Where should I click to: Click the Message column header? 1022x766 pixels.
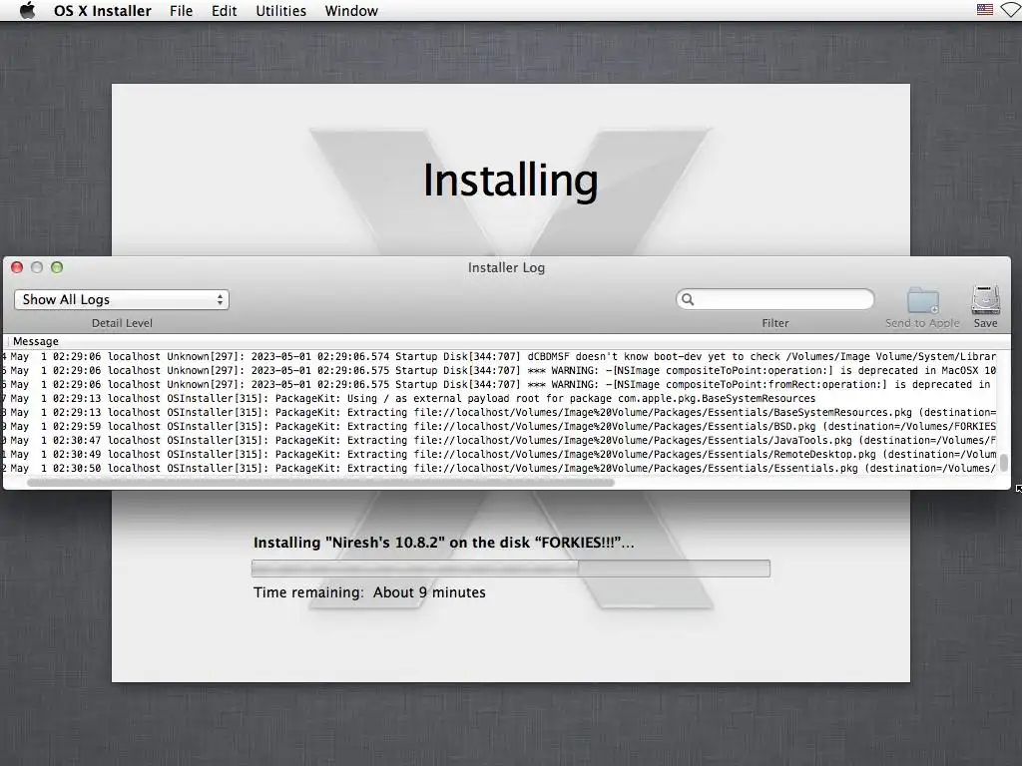point(36,341)
